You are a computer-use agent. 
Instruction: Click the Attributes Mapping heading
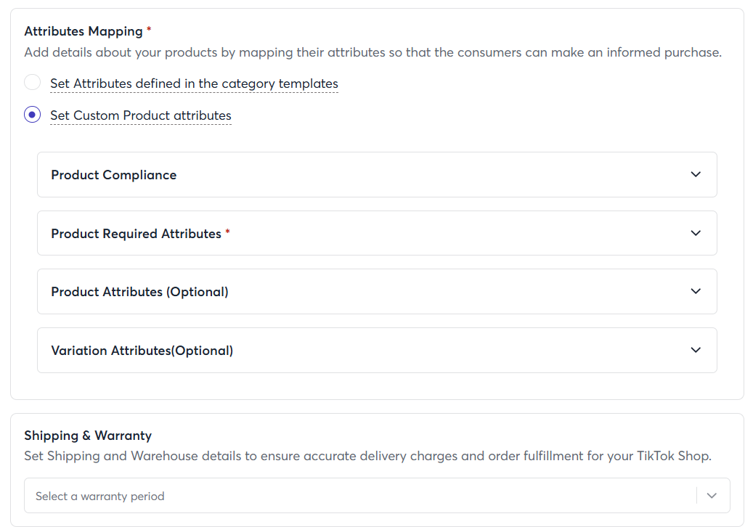click(84, 31)
